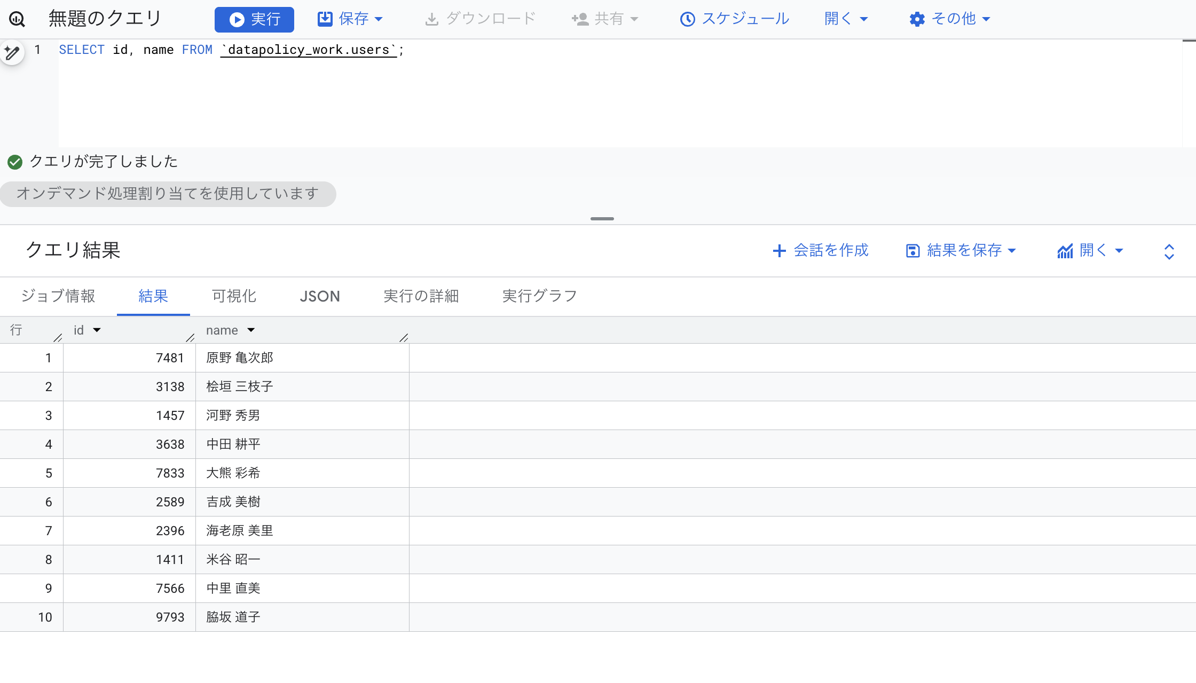Open the スケジュール clock icon to schedule query
1196x683 pixels.
[x=688, y=19]
